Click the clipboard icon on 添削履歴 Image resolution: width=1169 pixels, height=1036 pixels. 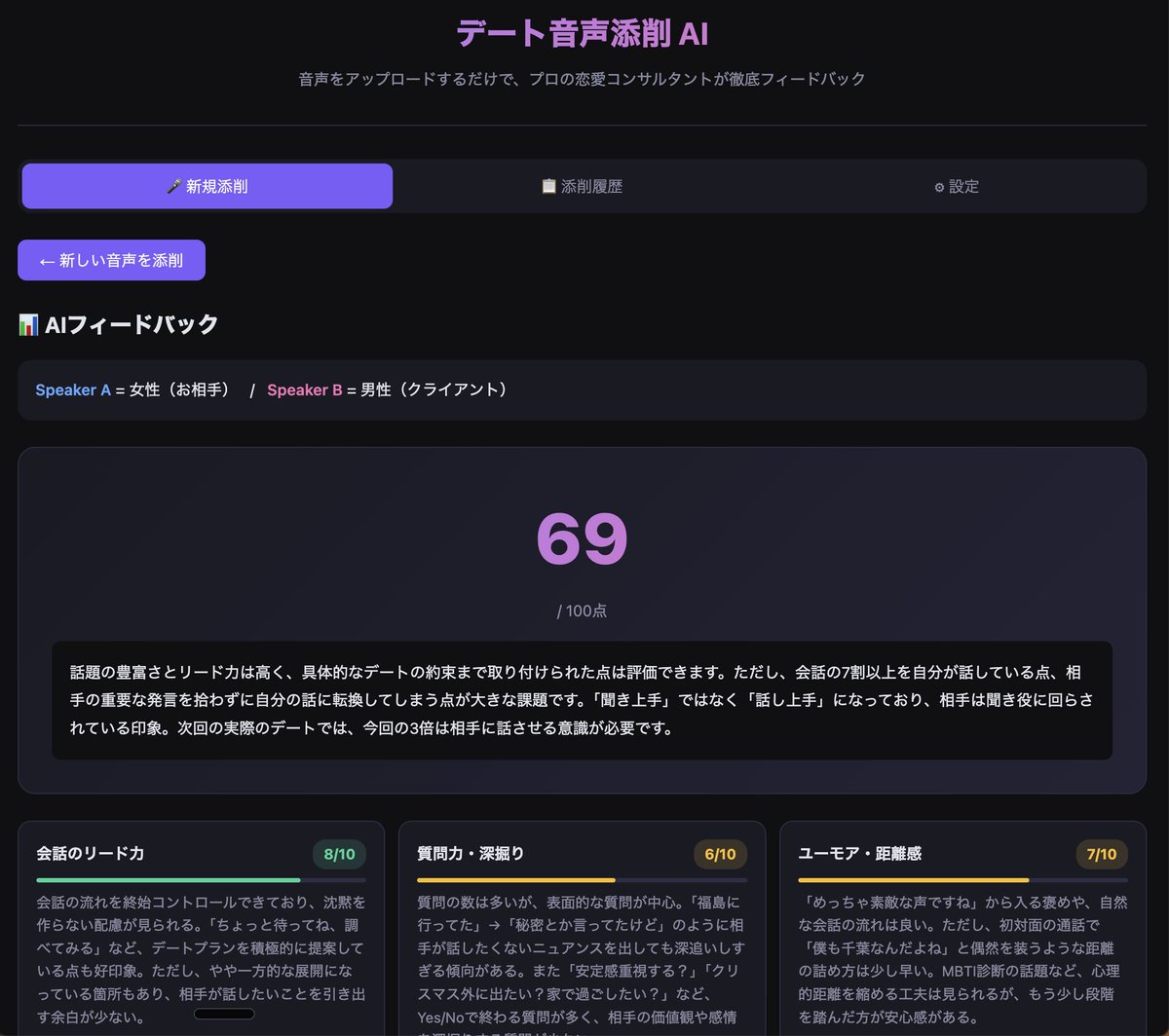click(x=548, y=186)
